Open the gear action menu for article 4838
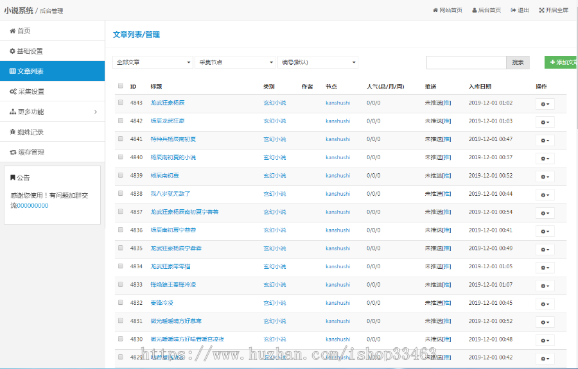The image size is (578, 369). click(x=545, y=195)
